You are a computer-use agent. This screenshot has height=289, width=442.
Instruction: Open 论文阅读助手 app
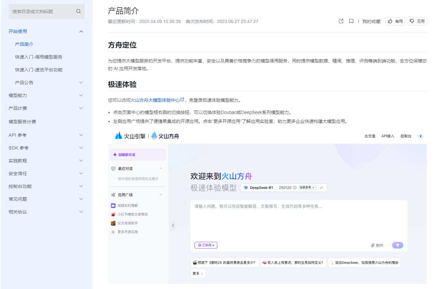[x=124, y=223]
